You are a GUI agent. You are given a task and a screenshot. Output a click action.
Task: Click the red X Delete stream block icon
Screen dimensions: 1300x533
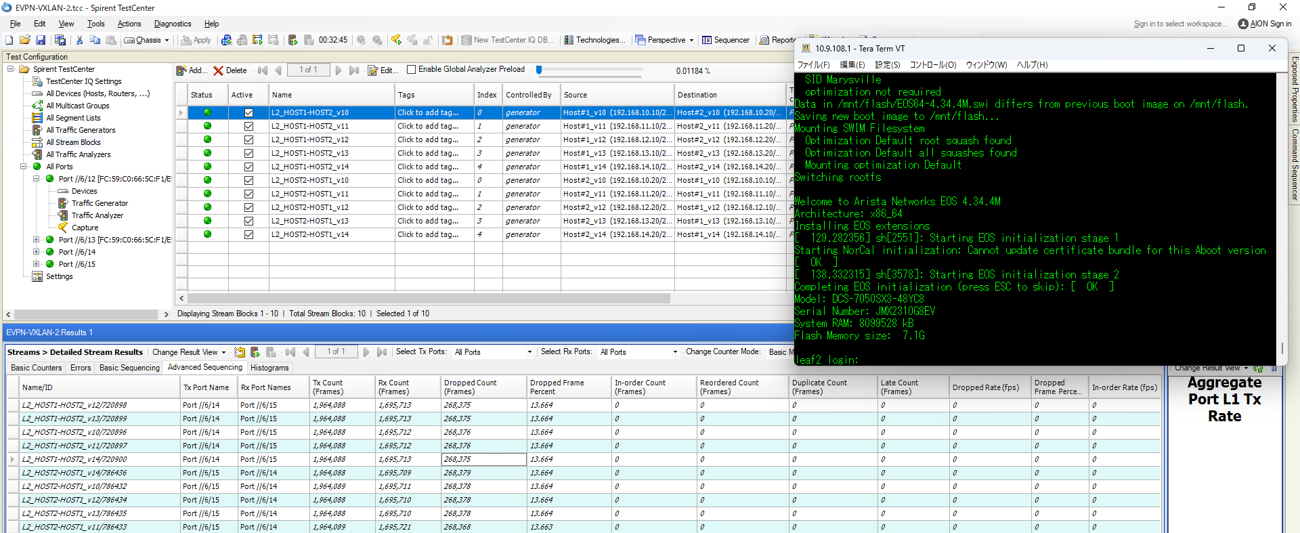218,70
